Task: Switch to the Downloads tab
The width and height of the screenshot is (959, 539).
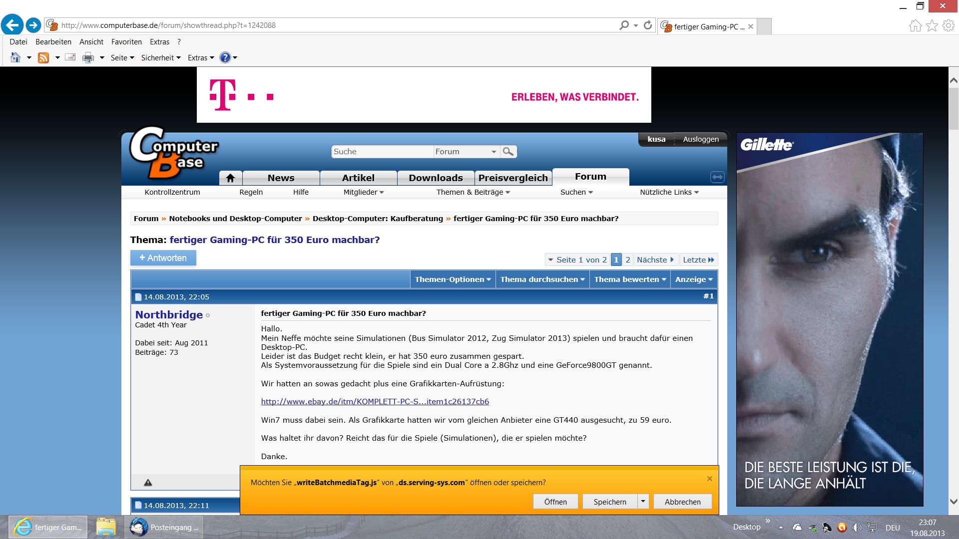Action: [436, 178]
